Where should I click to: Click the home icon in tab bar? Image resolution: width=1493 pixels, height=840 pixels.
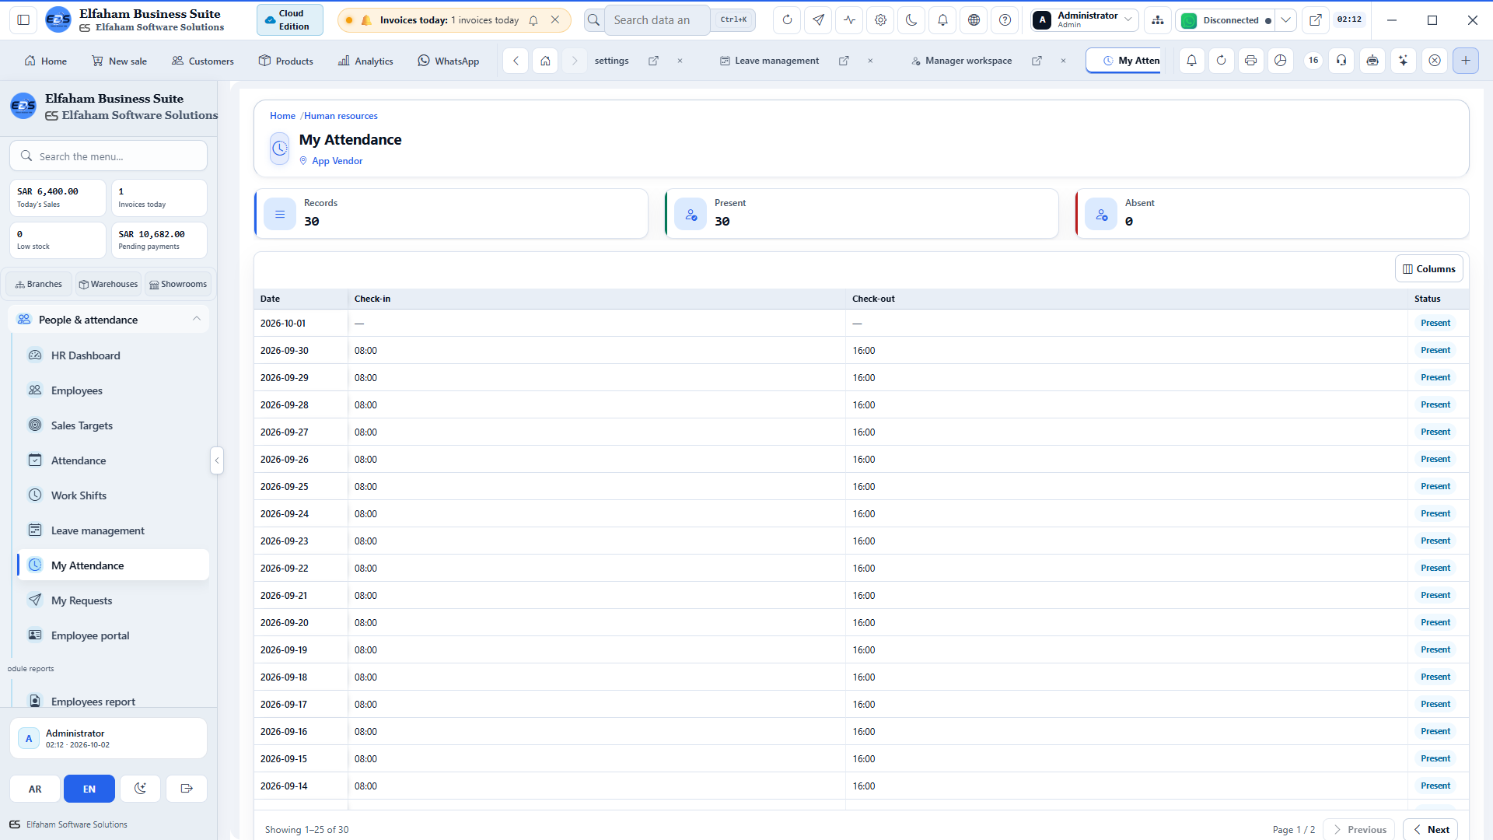pyautogui.click(x=545, y=61)
